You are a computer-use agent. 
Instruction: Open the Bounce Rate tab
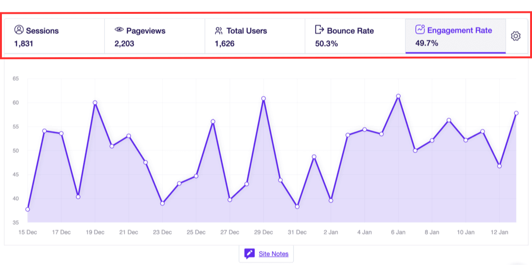355,36
